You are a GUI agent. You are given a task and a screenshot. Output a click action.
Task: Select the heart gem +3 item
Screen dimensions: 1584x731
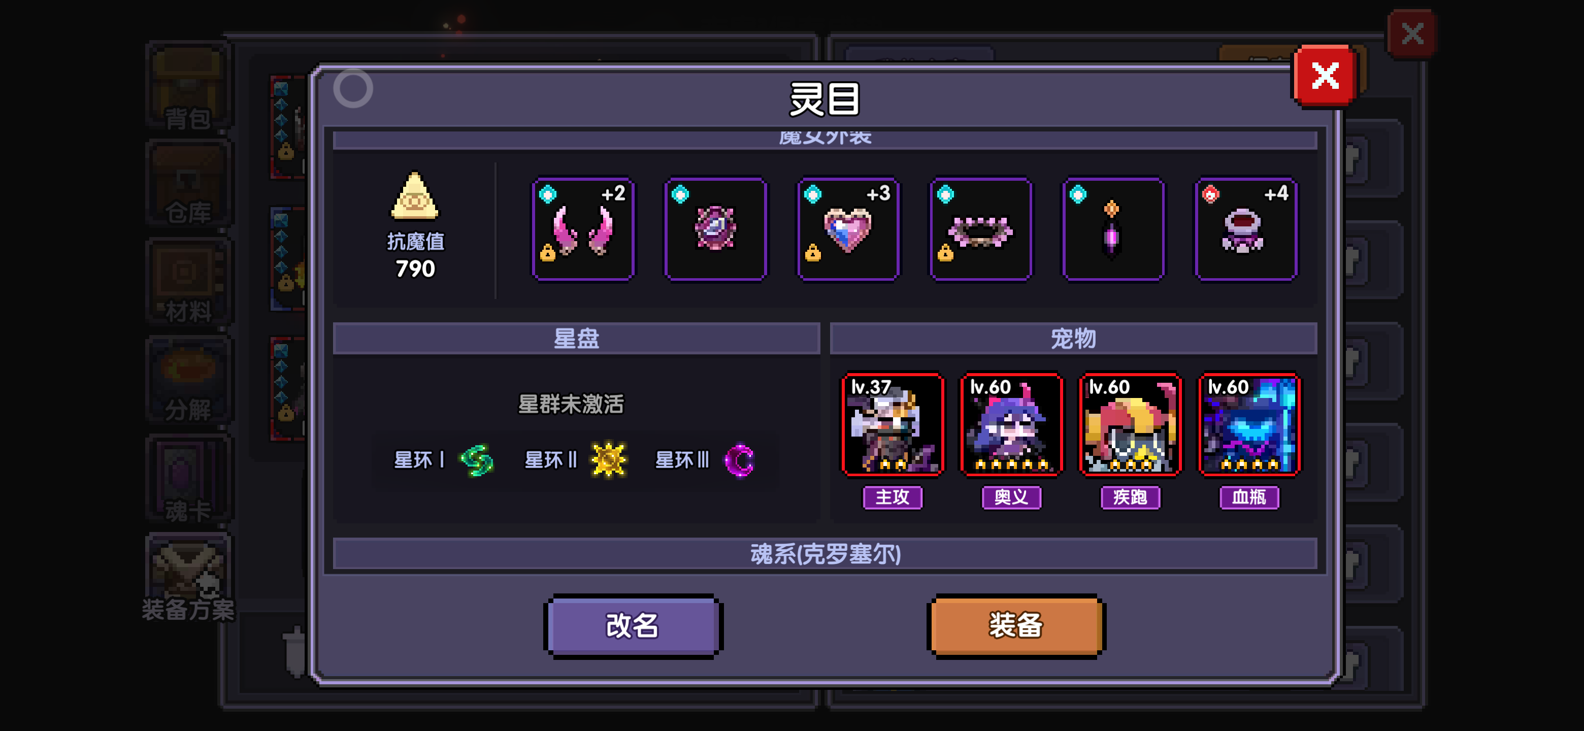click(x=848, y=229)
